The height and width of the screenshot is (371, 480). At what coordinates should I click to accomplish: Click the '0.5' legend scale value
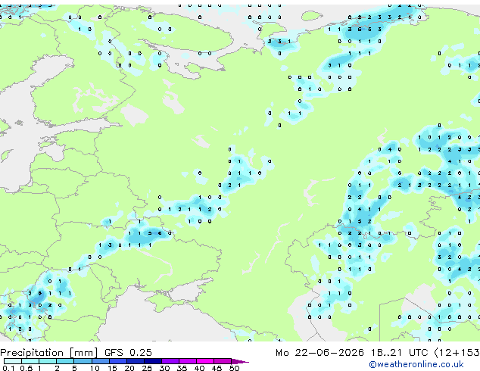[x=26, y=368]
